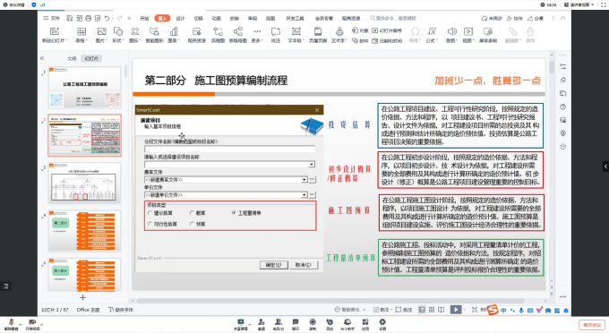Select the 概算 radio button
This screenshot has height=333, width=609.
pyautogui.click(x=192, y=213)
